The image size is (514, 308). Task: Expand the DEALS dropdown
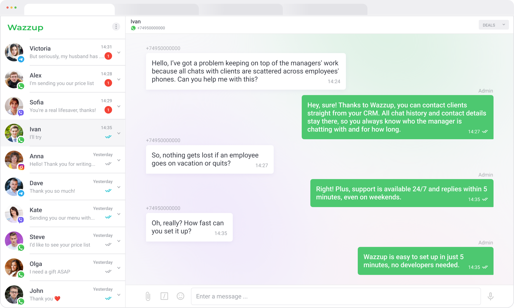(x=494, y=25)
